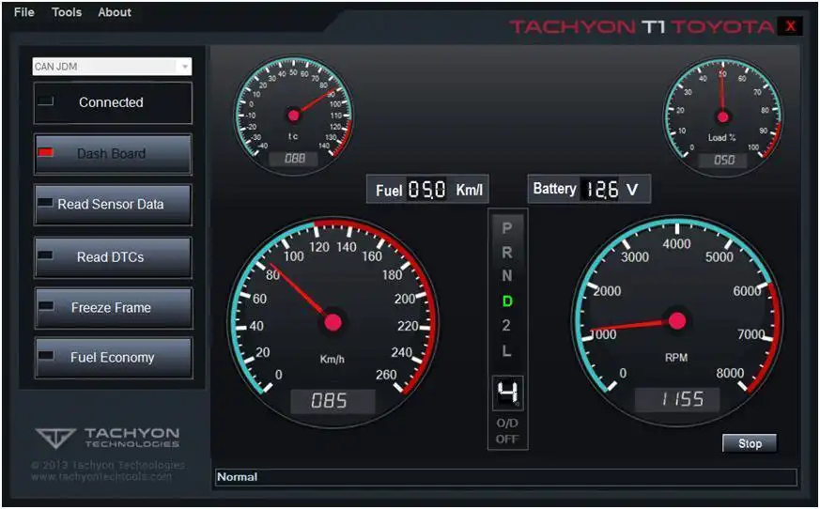
Task: Click the N gear indicator
Action: coord(507,276)
